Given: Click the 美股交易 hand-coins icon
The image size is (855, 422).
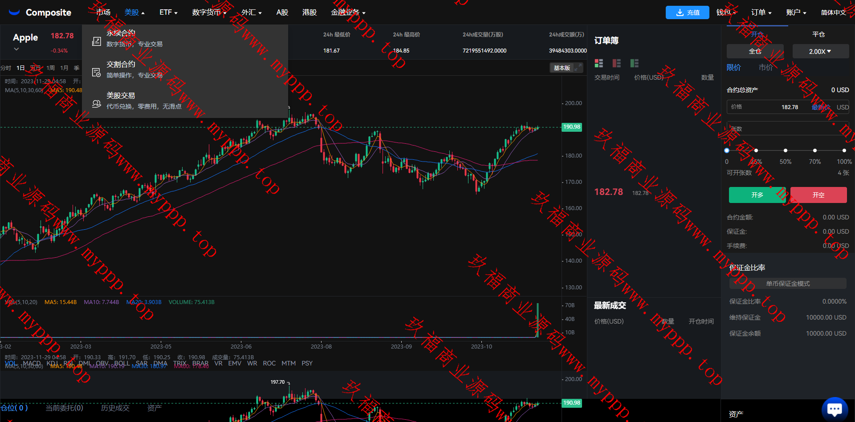Looking at the screenshot, I should click(96, 104).
